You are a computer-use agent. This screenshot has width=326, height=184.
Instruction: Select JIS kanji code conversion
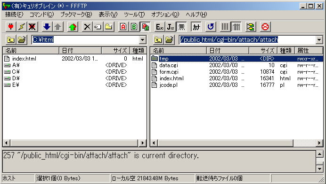pyautogui.click(x=171, y=27)
